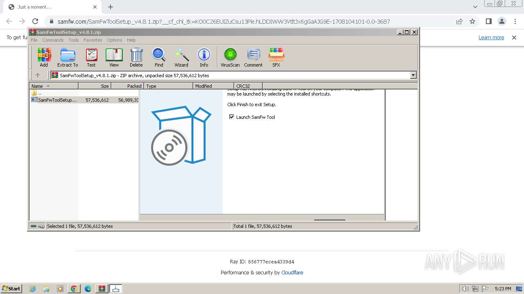Open File Explorer from taskbar
The height and width of the screenshot is (294, 524).
46,289
